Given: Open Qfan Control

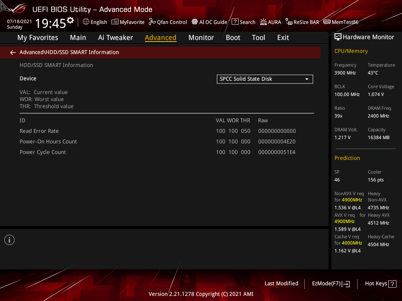Looking at the screenshot, I should click(x=168, y=22).
